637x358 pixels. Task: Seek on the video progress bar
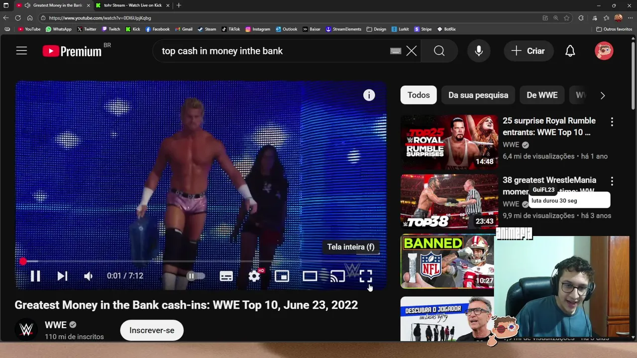(x=201, y=261)
